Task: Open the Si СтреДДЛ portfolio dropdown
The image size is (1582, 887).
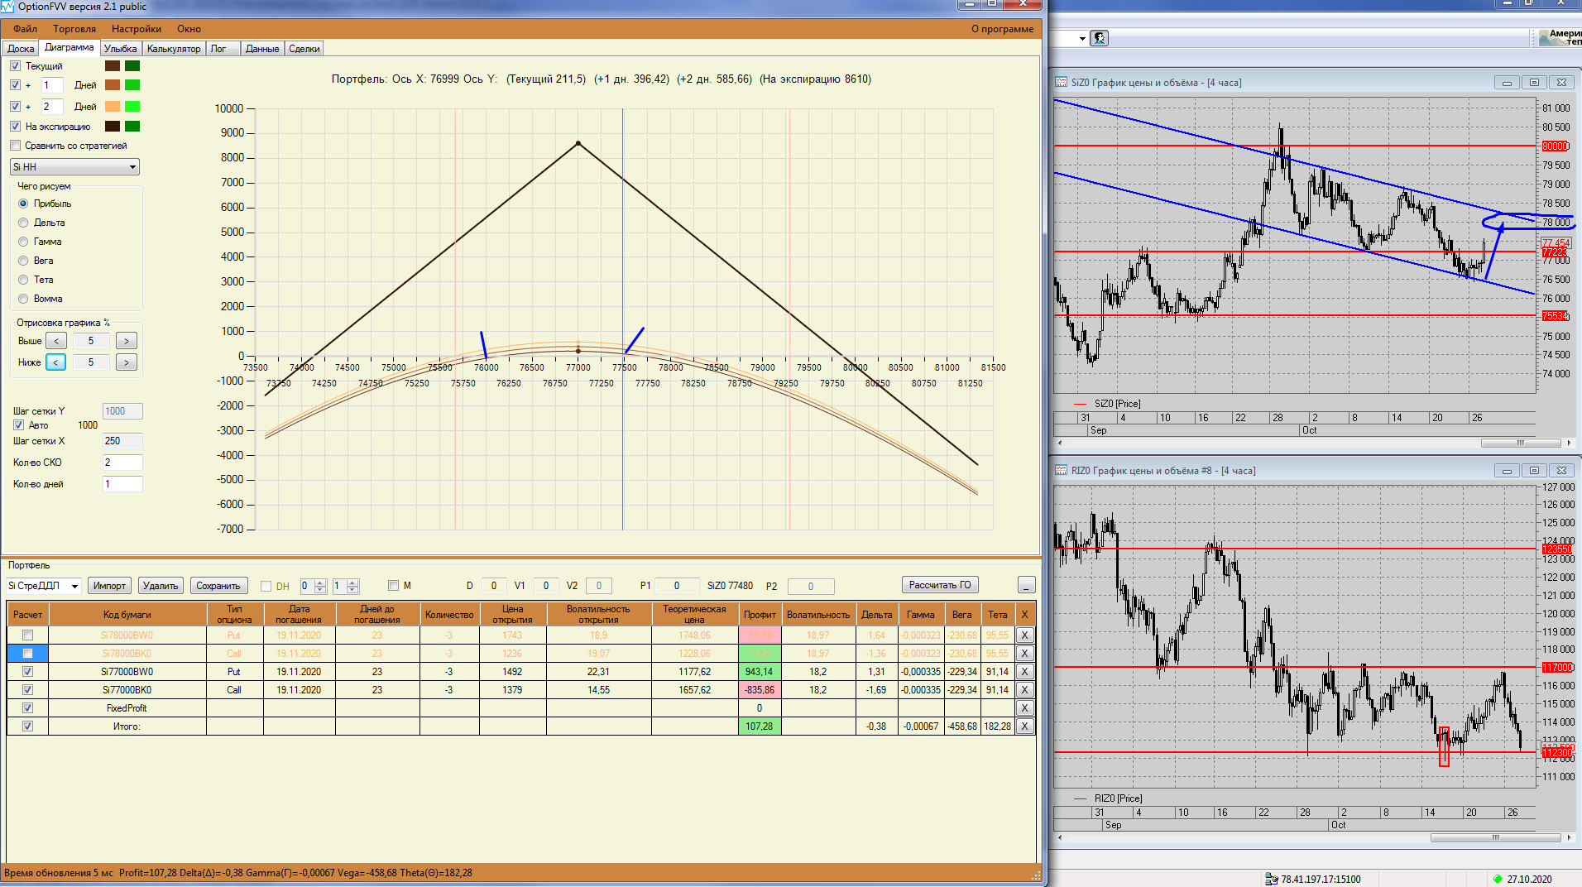Action: point(44,586)
